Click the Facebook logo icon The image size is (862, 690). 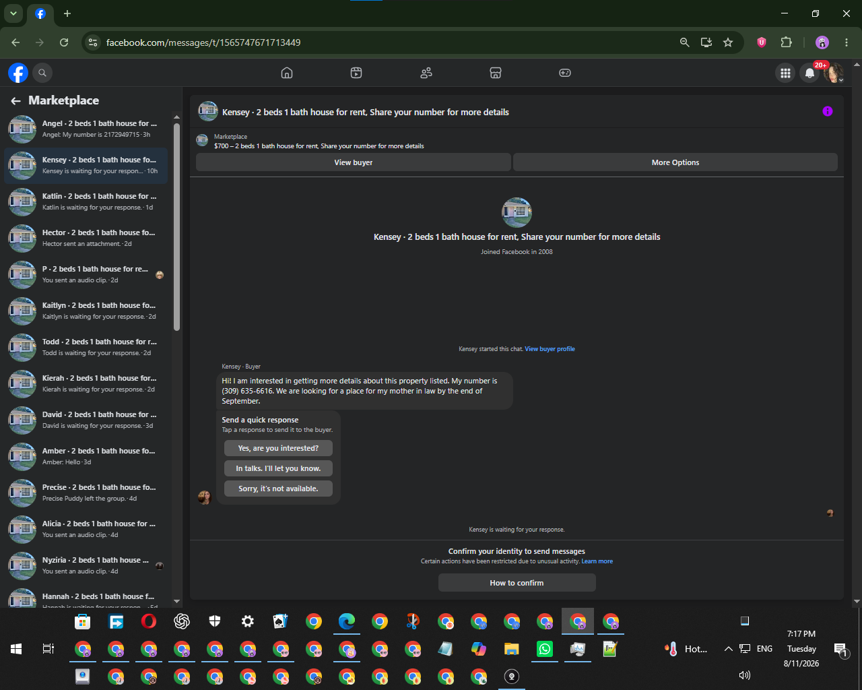(18, 73)
